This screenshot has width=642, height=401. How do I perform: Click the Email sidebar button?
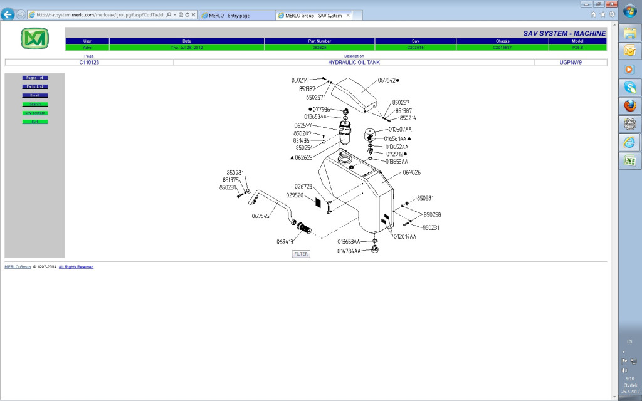tap(35, 95)
